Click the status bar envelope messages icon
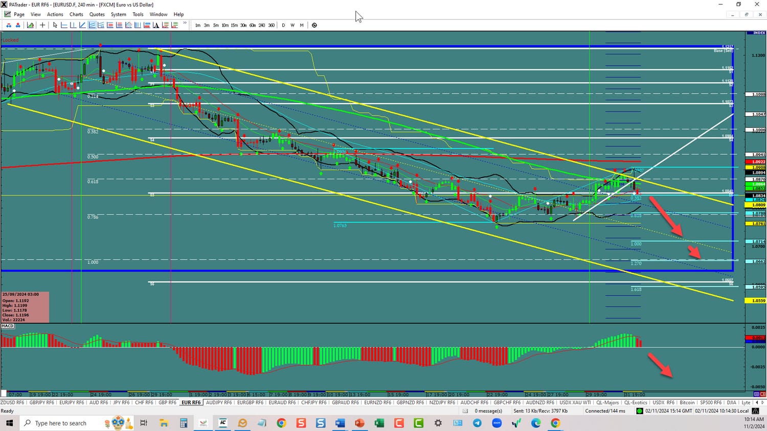767x431 pixels. [x=465, y=411]
